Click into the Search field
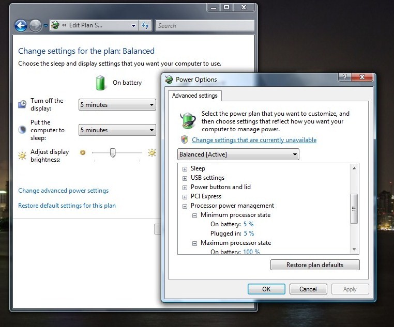 205,26
